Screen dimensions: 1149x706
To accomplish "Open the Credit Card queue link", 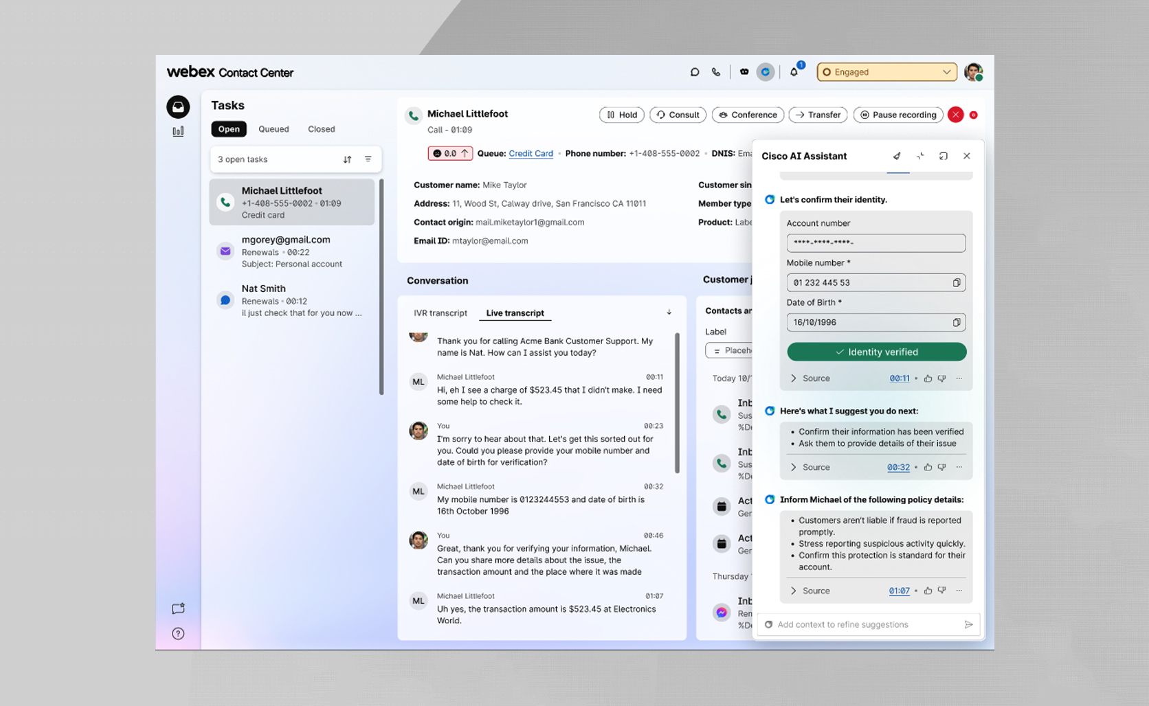I will click(x=531, y=154).
